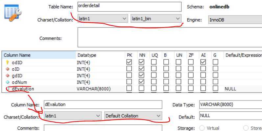The height and width of the screenshot is (131, 262).
Task: Check NN for dEvalution row
Action: [141, 88]
